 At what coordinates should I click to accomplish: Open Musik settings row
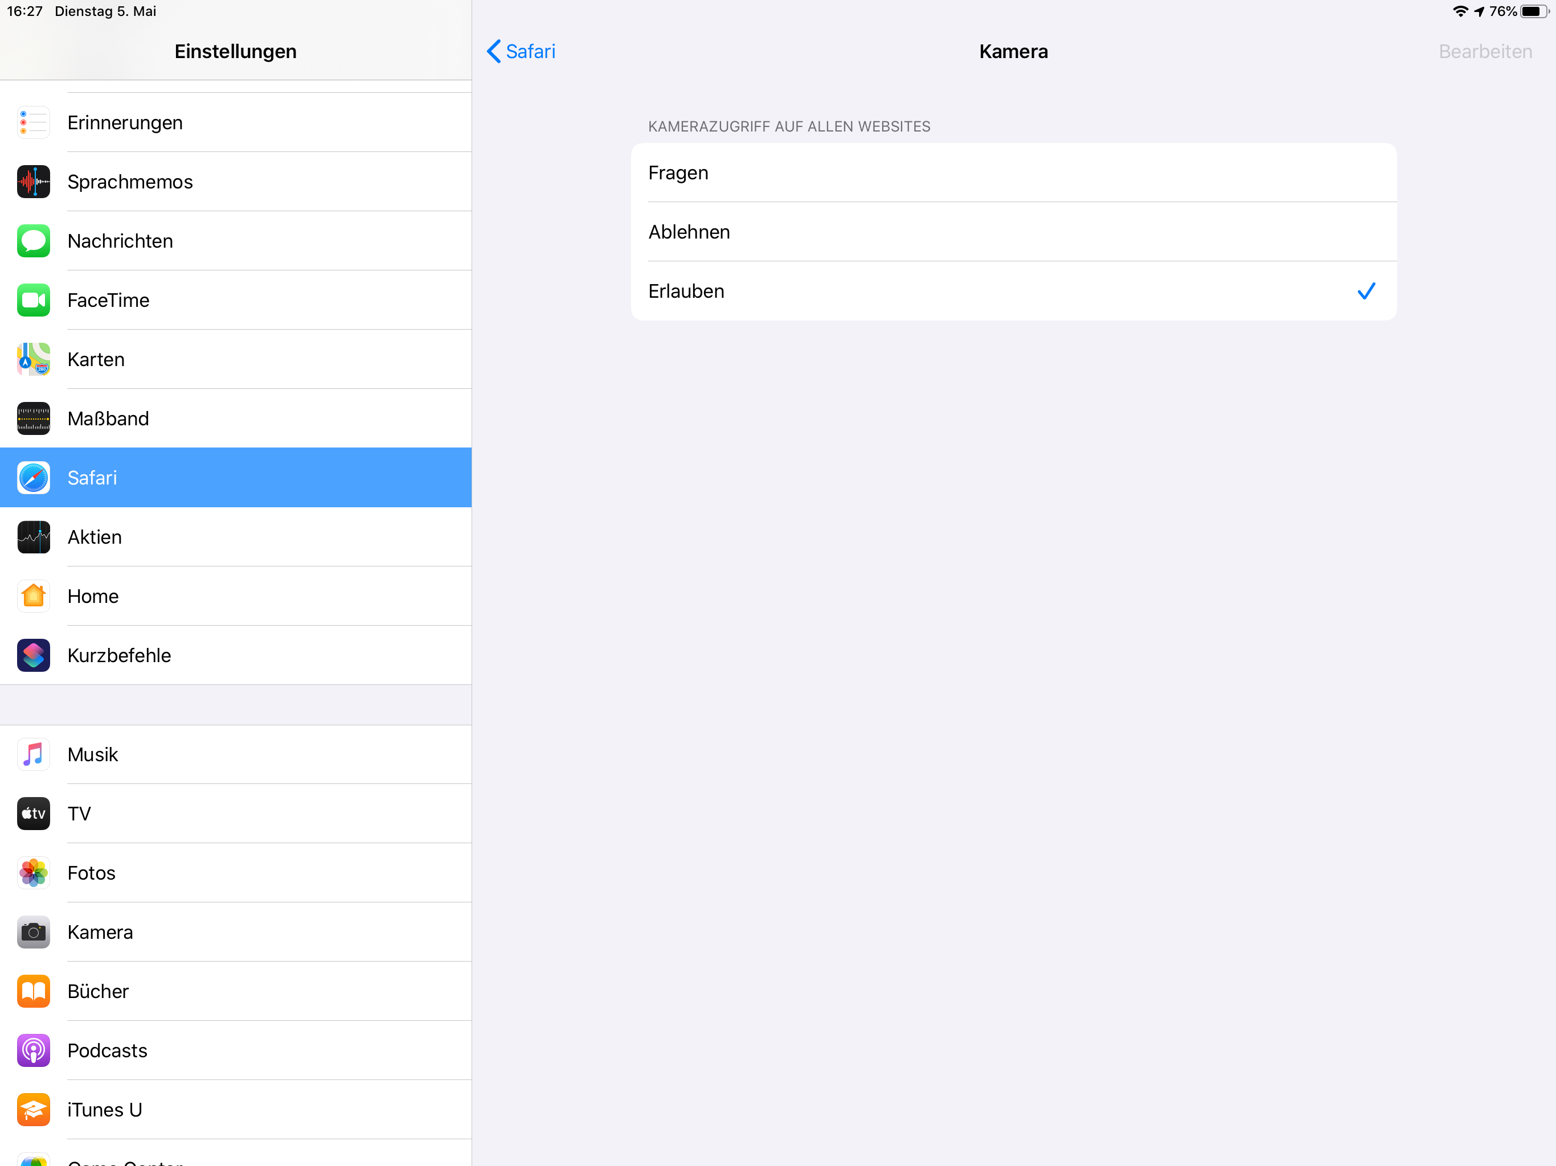[236, 754]
